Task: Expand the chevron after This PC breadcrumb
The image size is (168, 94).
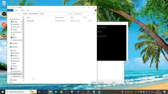Action: [x=28, y=14]
